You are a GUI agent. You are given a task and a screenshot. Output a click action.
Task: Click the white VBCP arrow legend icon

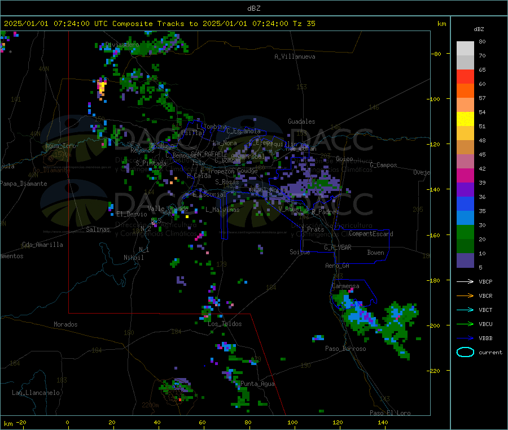pyautogui.click(x=465, y=281)
